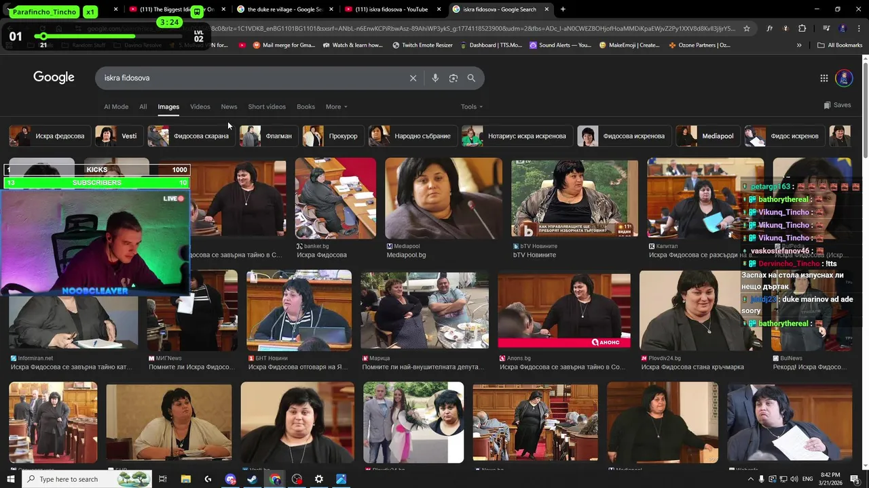Open Chrome media controls icon
Screen dimensions: 869x488
[x=826, y=28]
